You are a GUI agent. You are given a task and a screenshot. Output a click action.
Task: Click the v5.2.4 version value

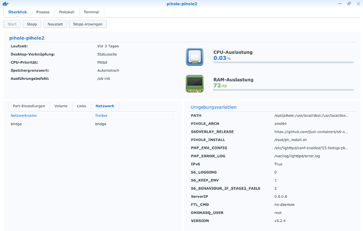(x=280, y=221)
